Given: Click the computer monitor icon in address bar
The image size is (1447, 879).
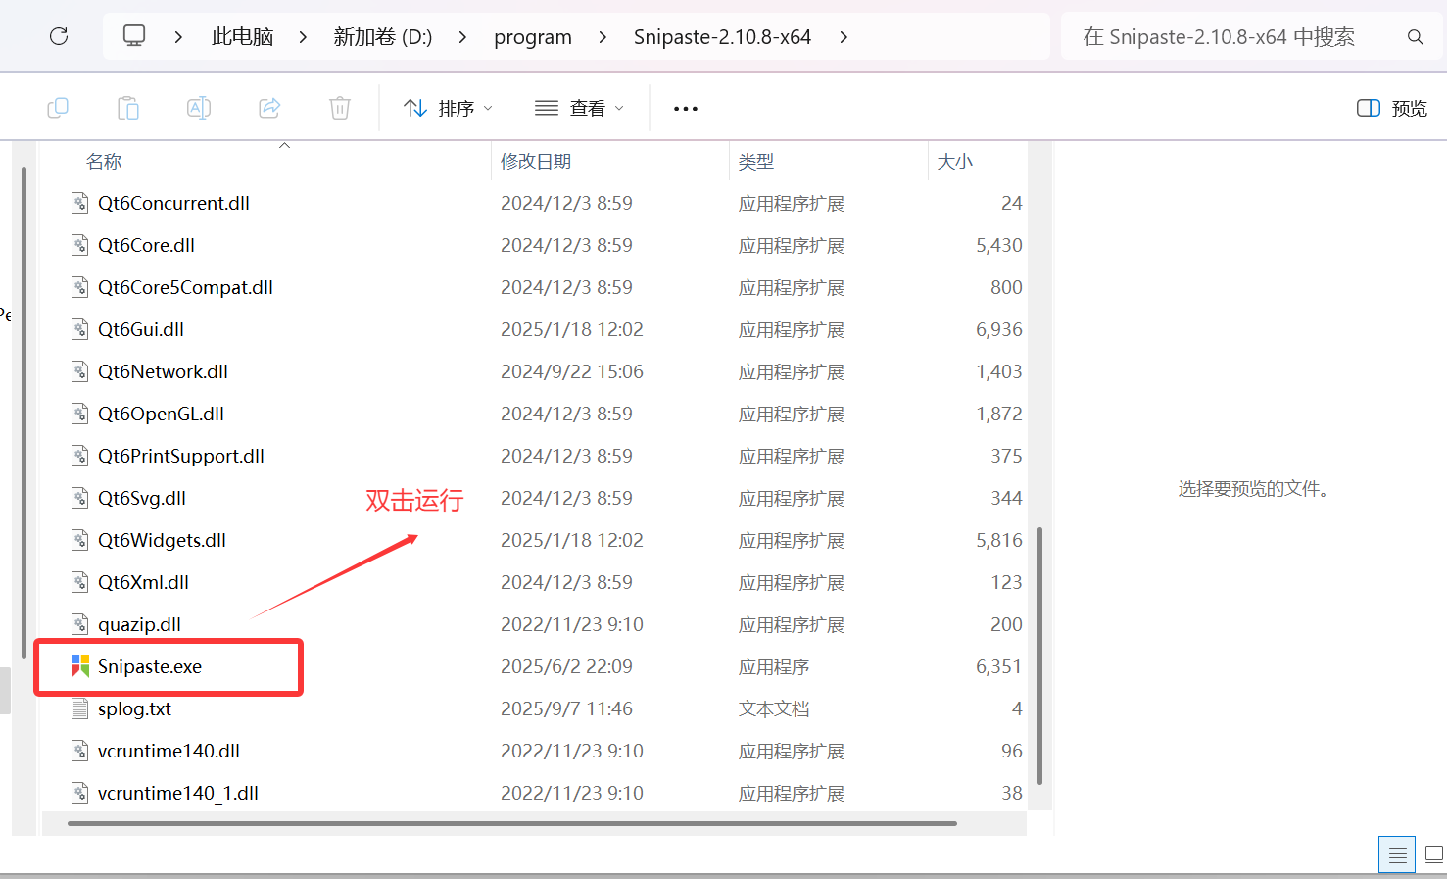Looking at the screenshot, I should pyautogui.click(x=134, y=36).
